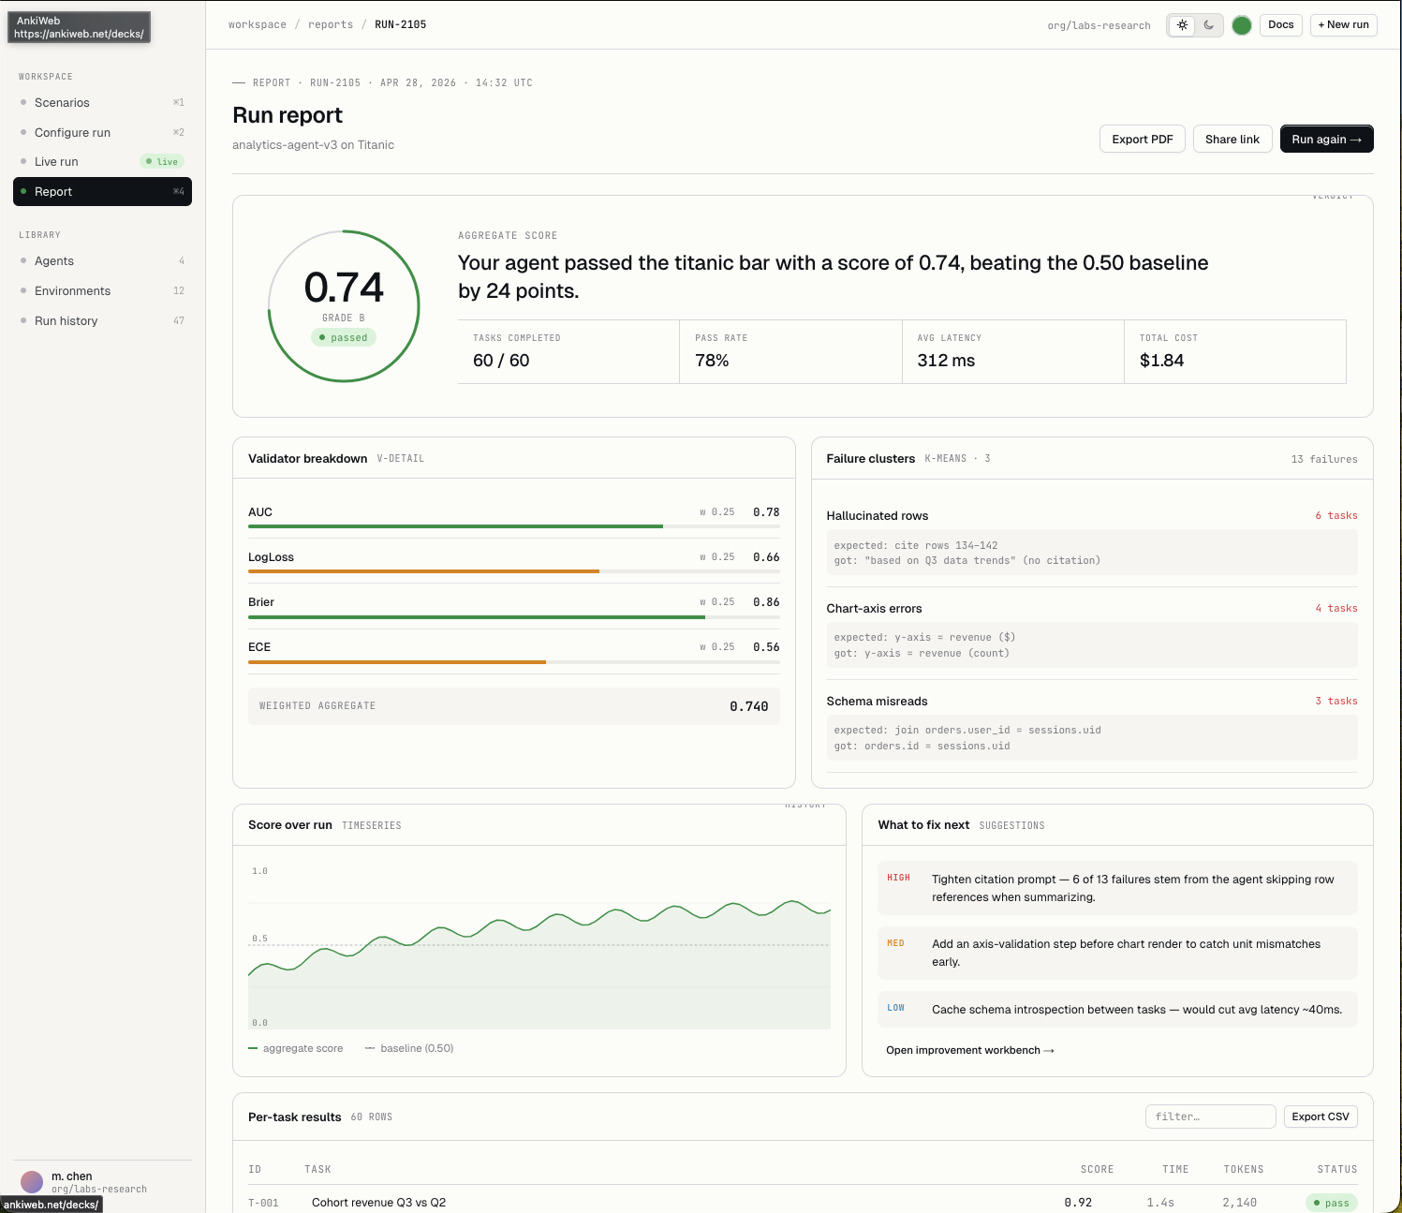Click the Tasks completed 60 / 60 stat

click(x=568, y=351)
